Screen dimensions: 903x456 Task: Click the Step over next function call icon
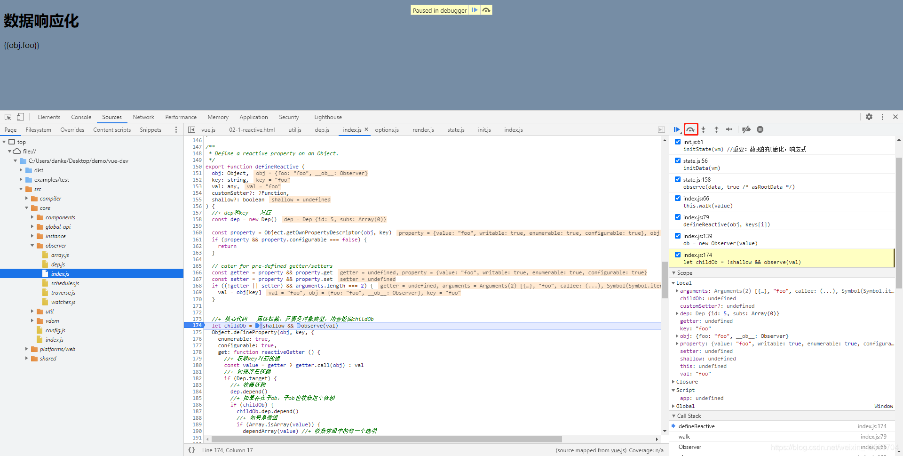point(690,129)
